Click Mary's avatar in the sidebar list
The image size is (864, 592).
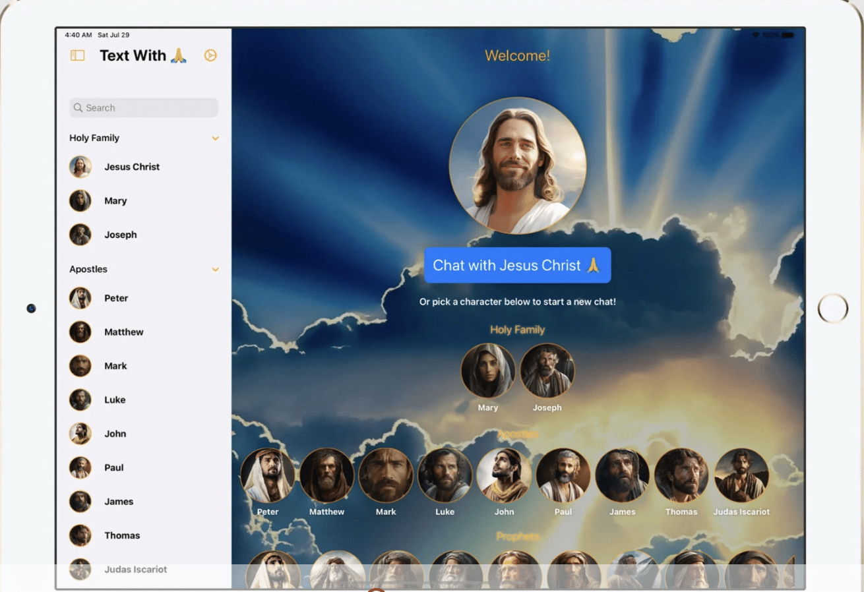click(80, 200)
